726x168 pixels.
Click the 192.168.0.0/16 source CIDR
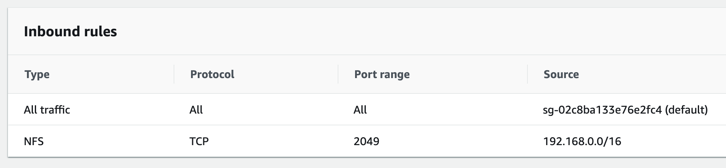[x=582, y=141]
